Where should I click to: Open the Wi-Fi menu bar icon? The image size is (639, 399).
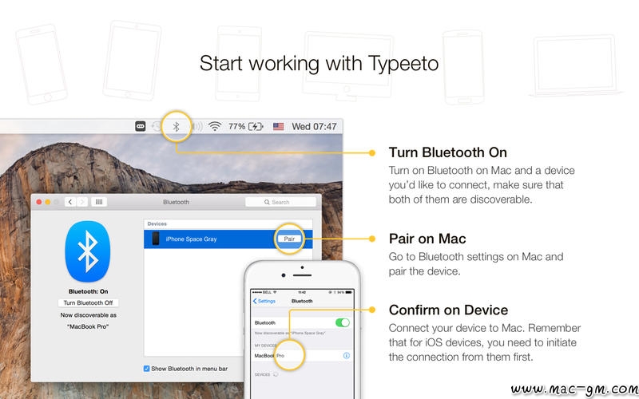point(215,127)
